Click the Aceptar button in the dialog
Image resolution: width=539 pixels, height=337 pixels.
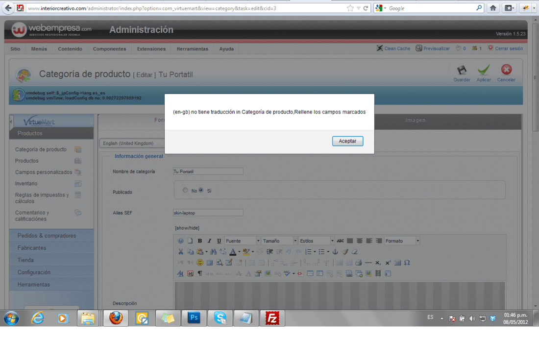point(347,141)
